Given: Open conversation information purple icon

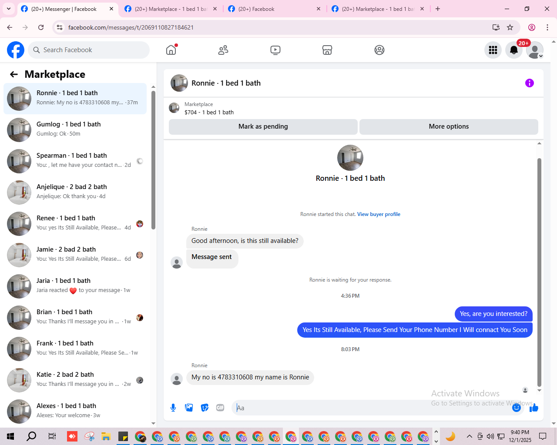Looking at the screenshot, I should (530, 83).
